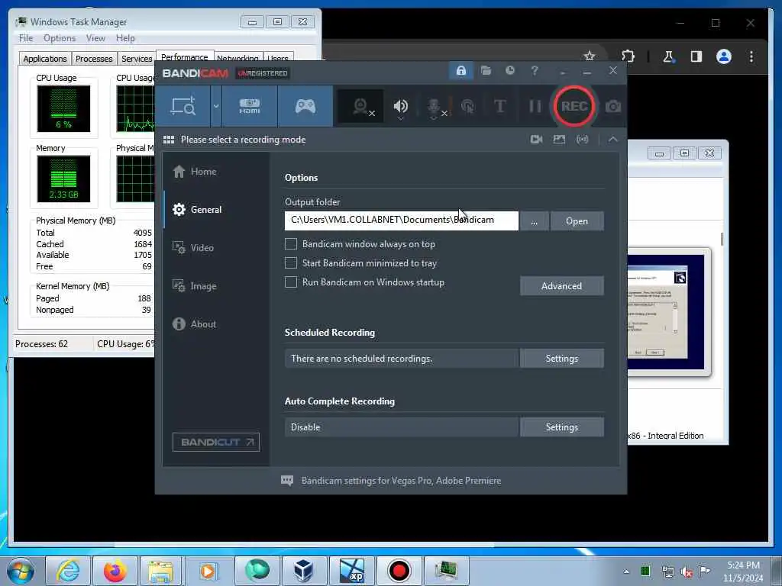Click the Output folder path field
The image size is (782, 586).
[x=402, y=221]
